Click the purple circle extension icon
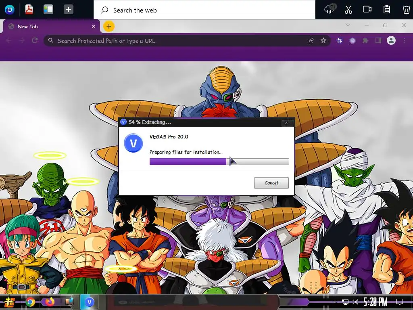This screenshot has height=310, width=413. pos(353,41)
